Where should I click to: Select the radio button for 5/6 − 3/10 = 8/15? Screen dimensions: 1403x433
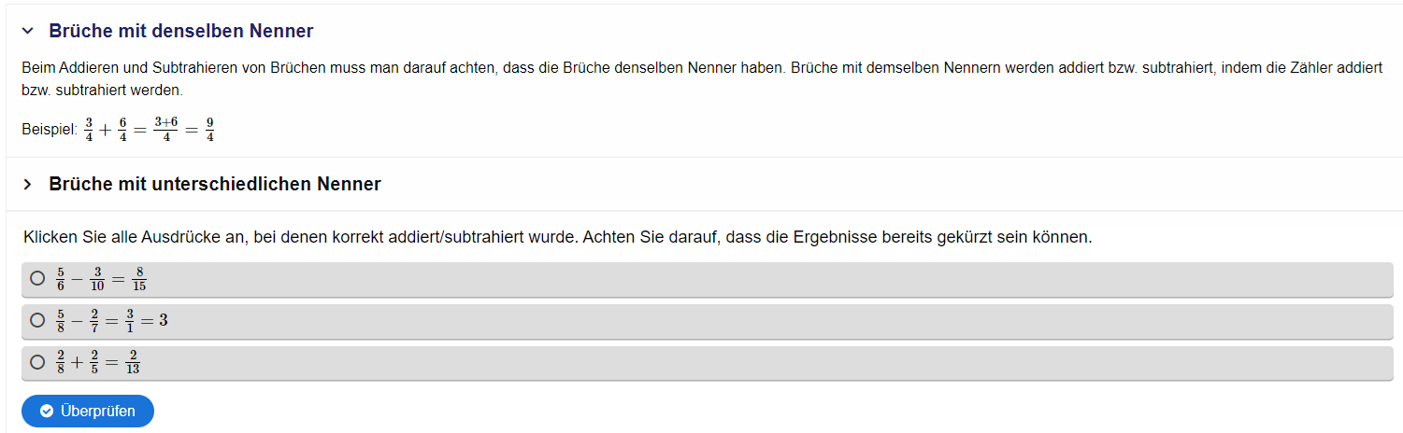[37, 278]
